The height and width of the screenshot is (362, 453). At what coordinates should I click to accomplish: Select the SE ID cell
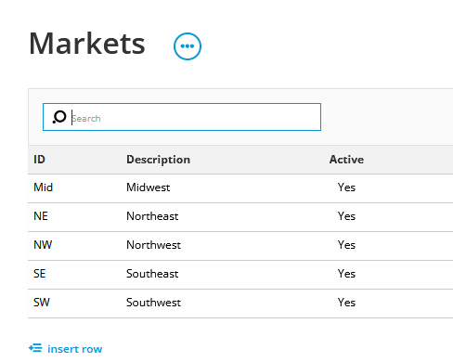coord(39,274)
